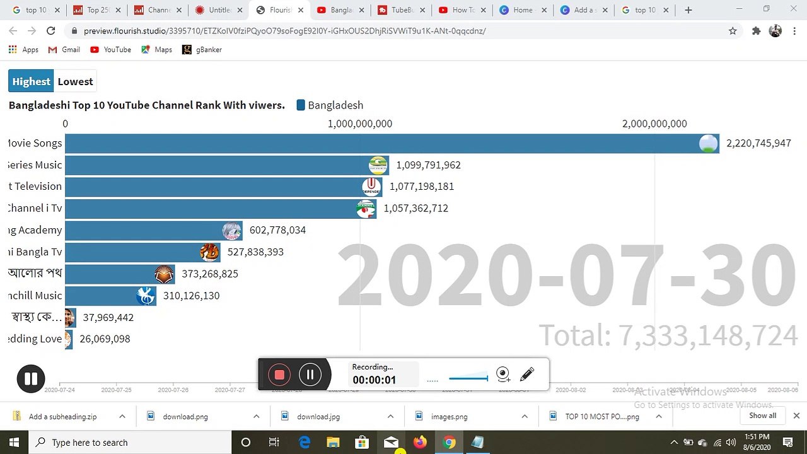Click the Channel i Tv logo
Image resolution: width=807 pixels, height=454 pixels.
tap(366, 209)
